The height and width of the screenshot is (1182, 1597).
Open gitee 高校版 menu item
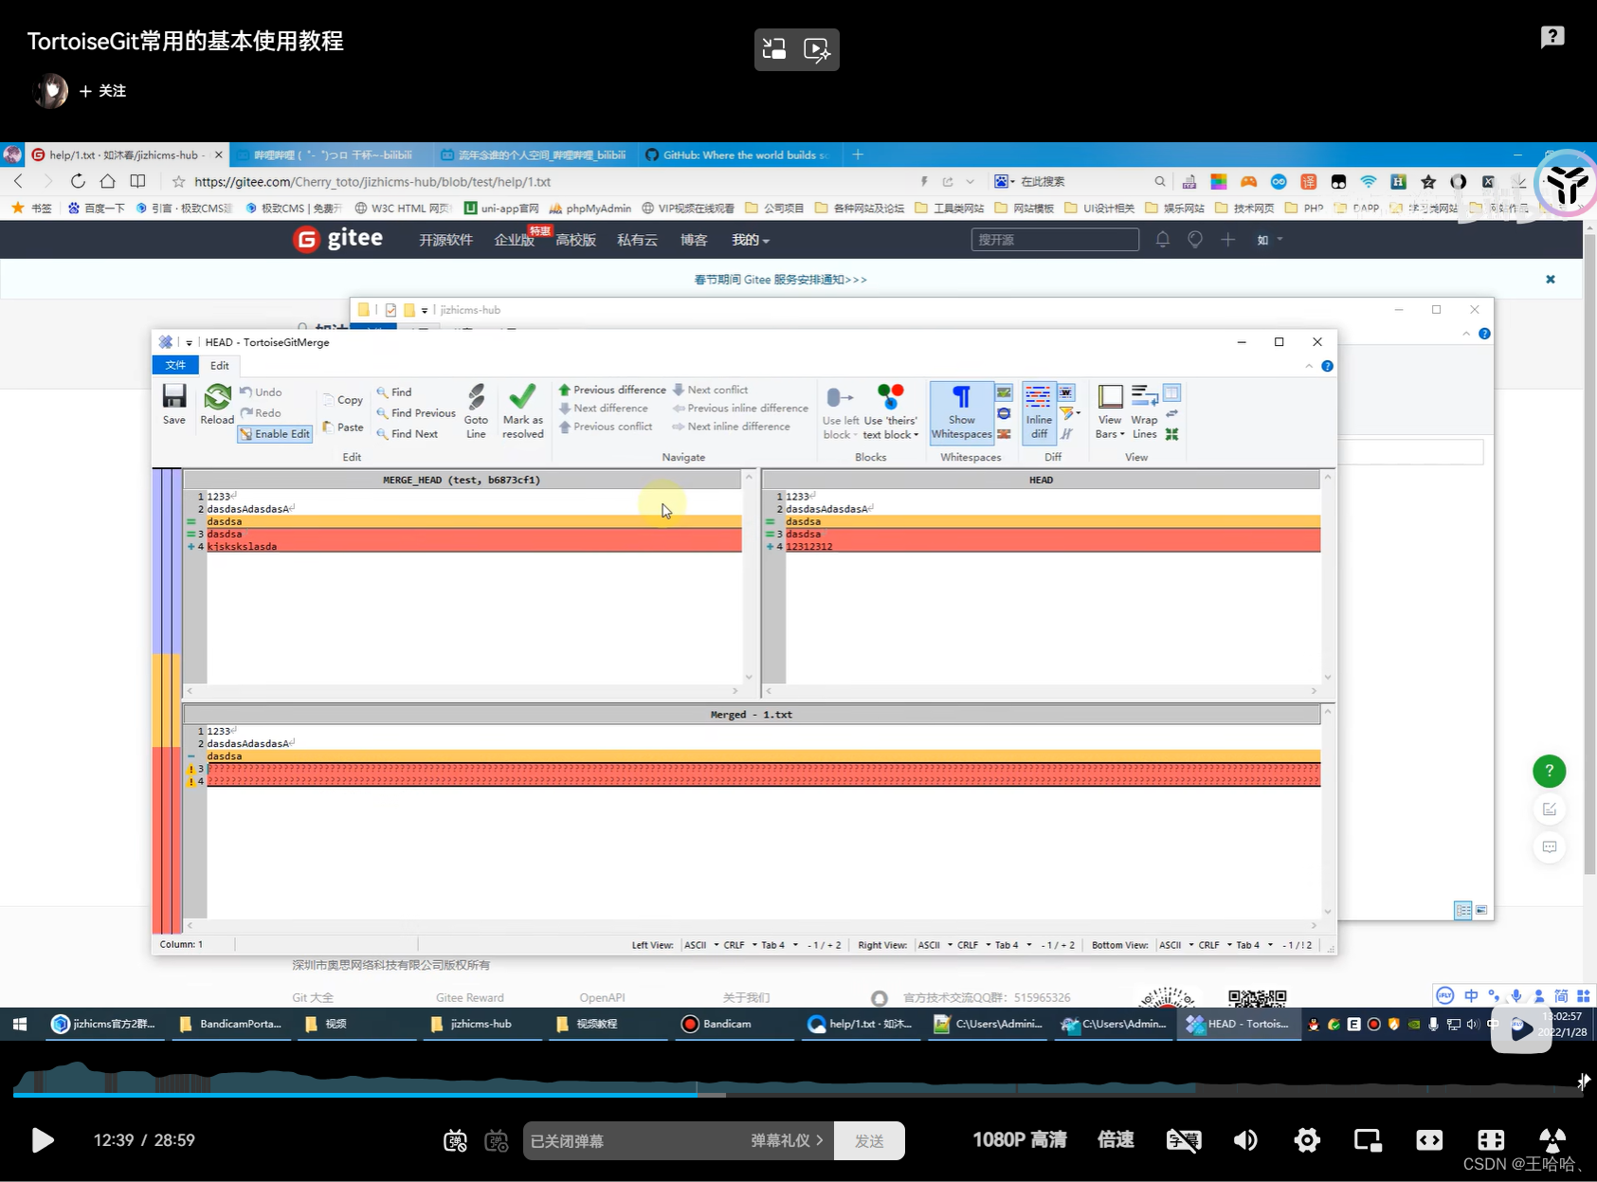(x=575, y=240)
